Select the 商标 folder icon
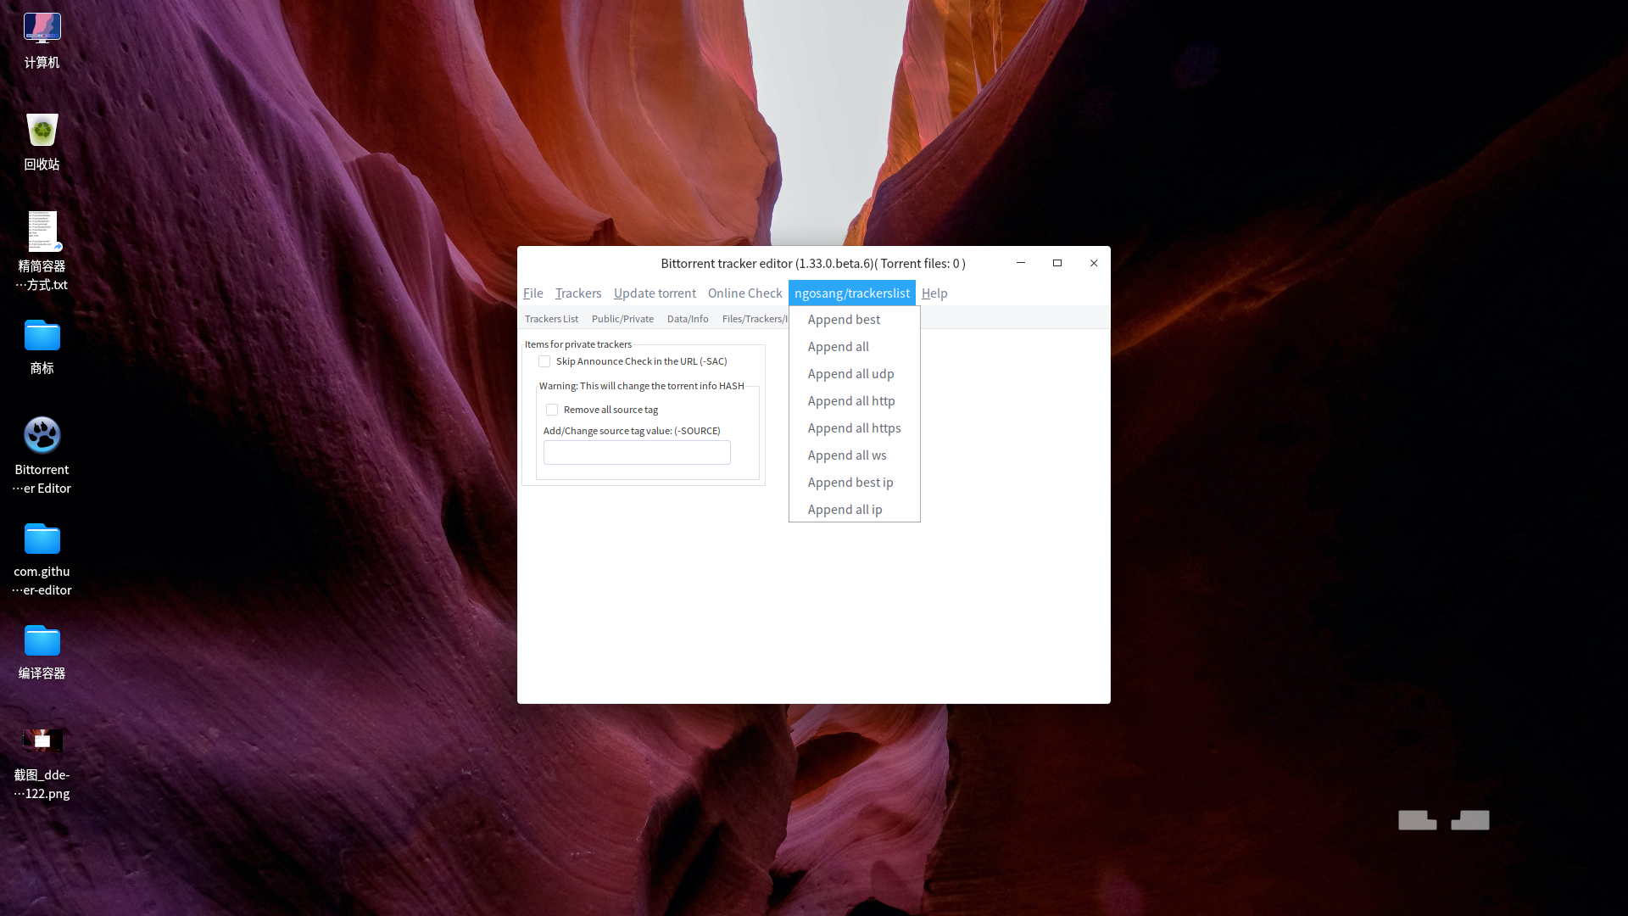This screenshot has width=1628, height=916. (x=42, y=336)
